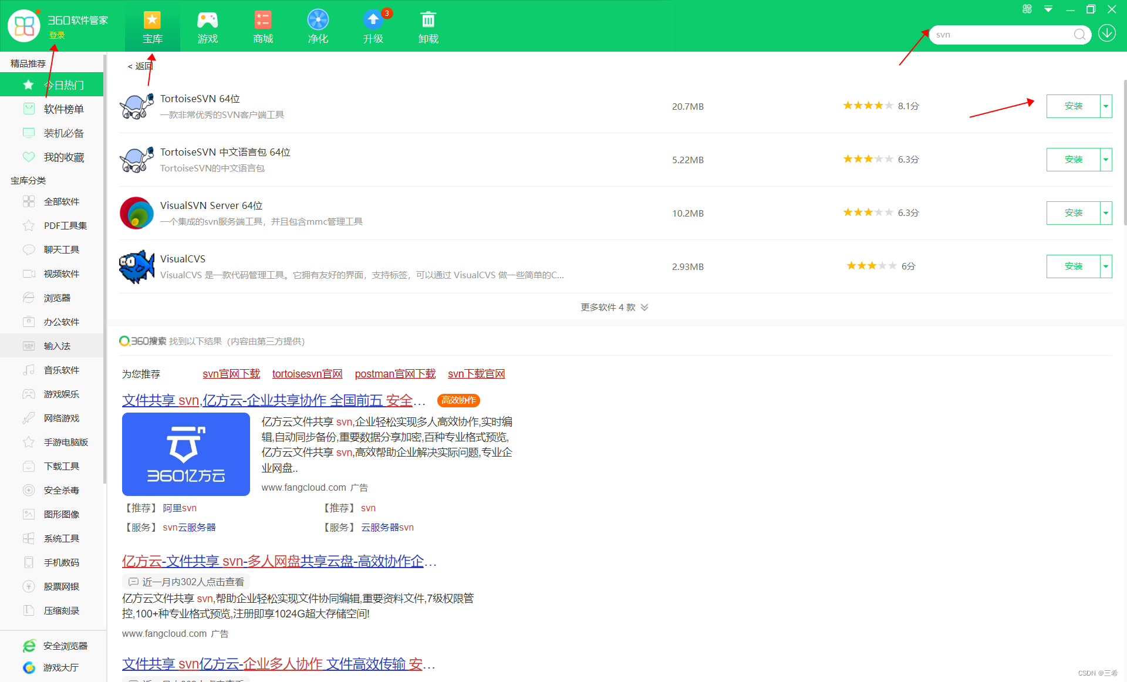
Task: Open the 宝库 tab in top navigation
Action: coord(152,26)
